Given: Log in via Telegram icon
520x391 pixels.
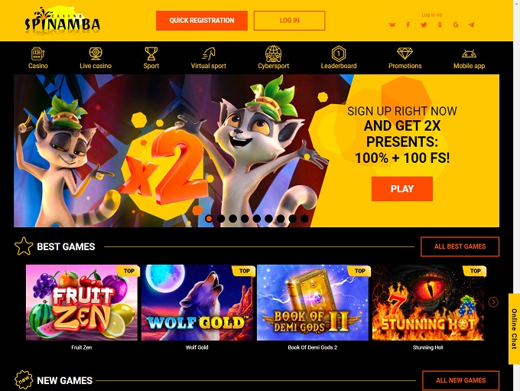Looking at the screenshot, I should pyautogui.click(x=471, y=25).
